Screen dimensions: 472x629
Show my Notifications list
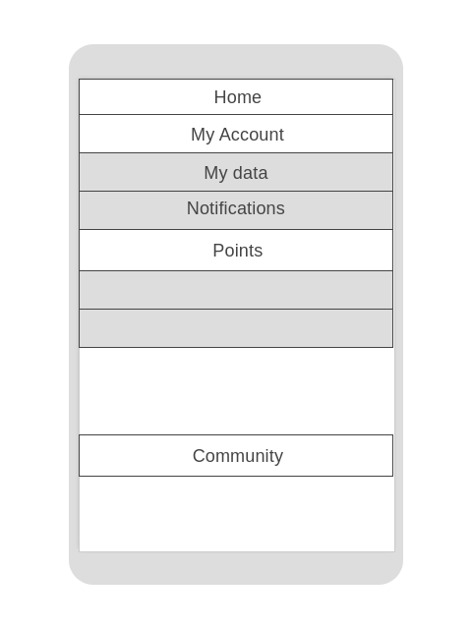click(236, 210)
